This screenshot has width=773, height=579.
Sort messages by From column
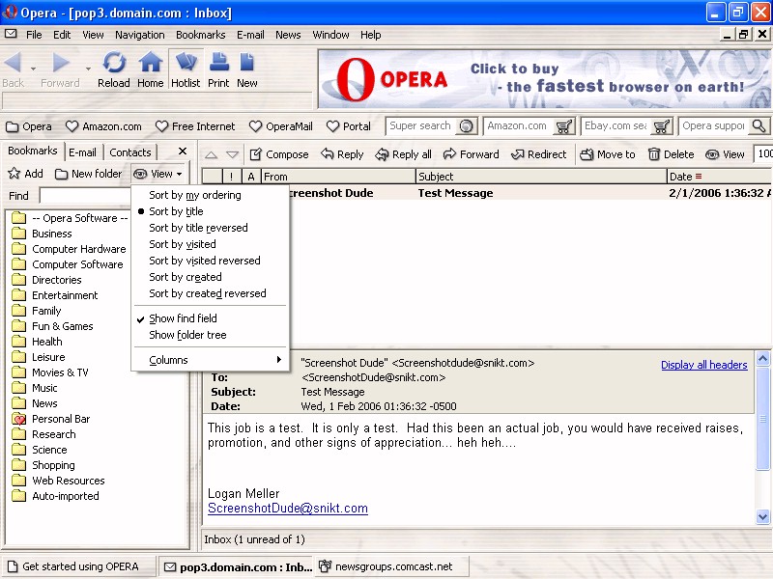coord(338,177)
